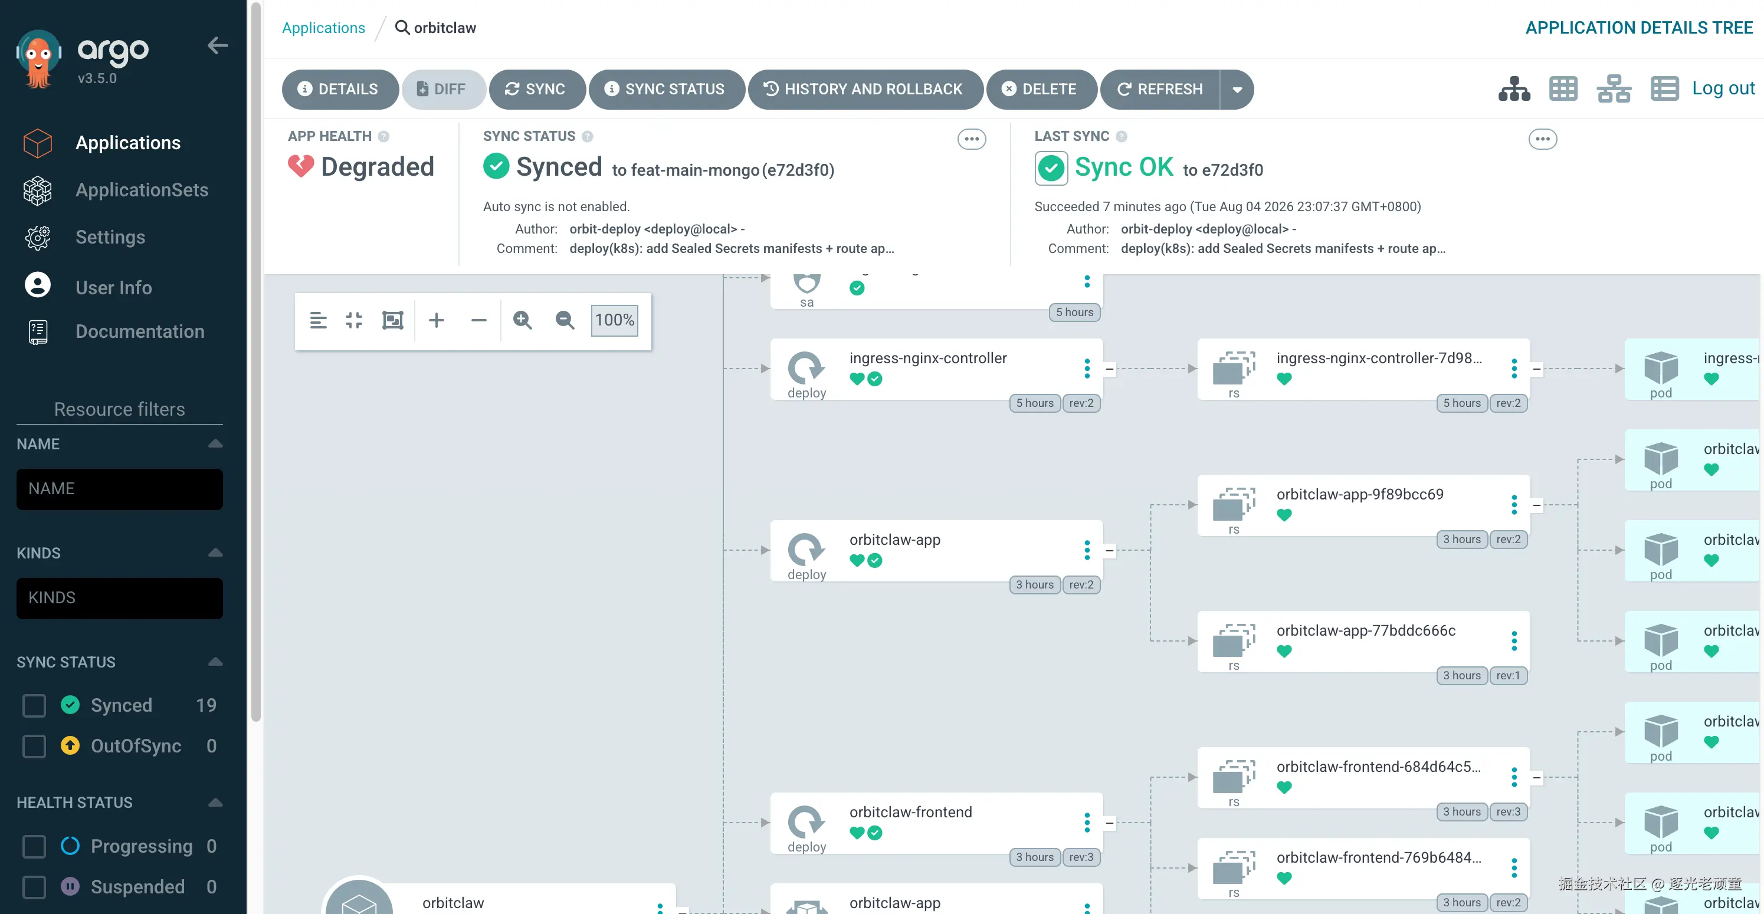Go to ApplicationSets page
The width and height of the screenshot is (1764, 914).
[142, 190]
